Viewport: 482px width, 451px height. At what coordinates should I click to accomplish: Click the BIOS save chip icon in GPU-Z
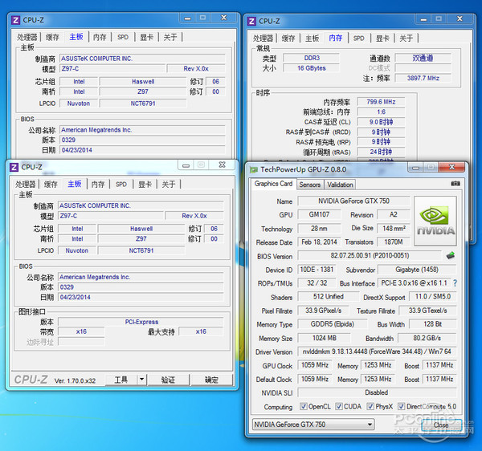click(451, 256)
